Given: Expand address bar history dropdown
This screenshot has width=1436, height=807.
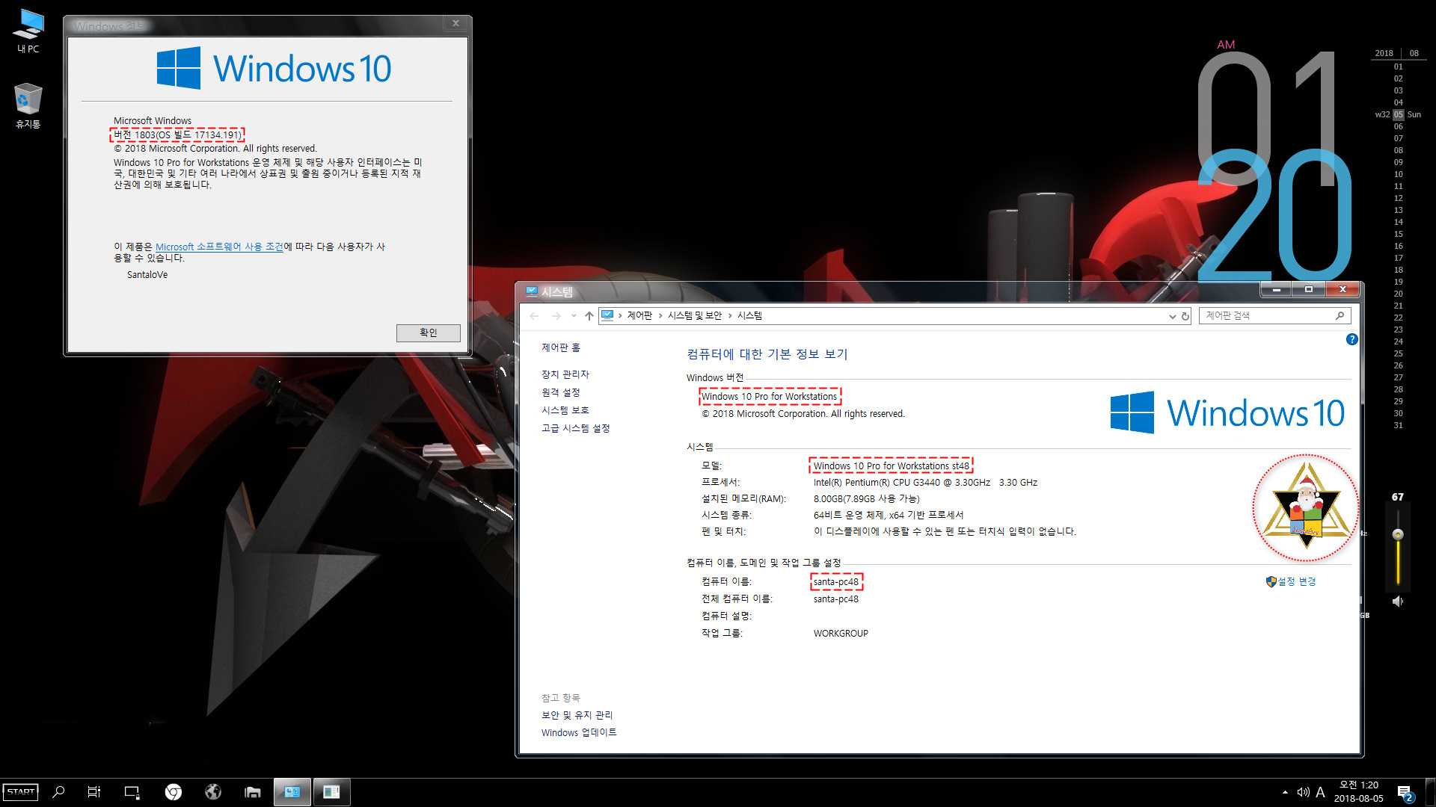Looking at the screenshot, I should click(1172, 316).
